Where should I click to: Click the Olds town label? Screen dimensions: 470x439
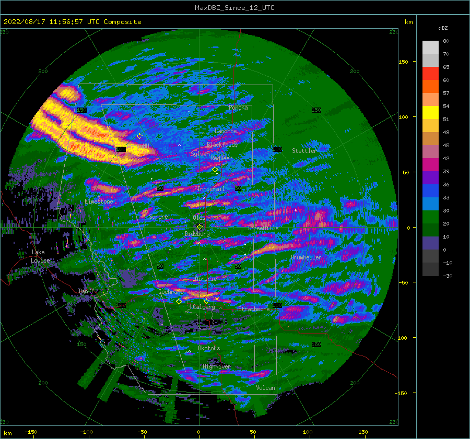click(199, 218)
